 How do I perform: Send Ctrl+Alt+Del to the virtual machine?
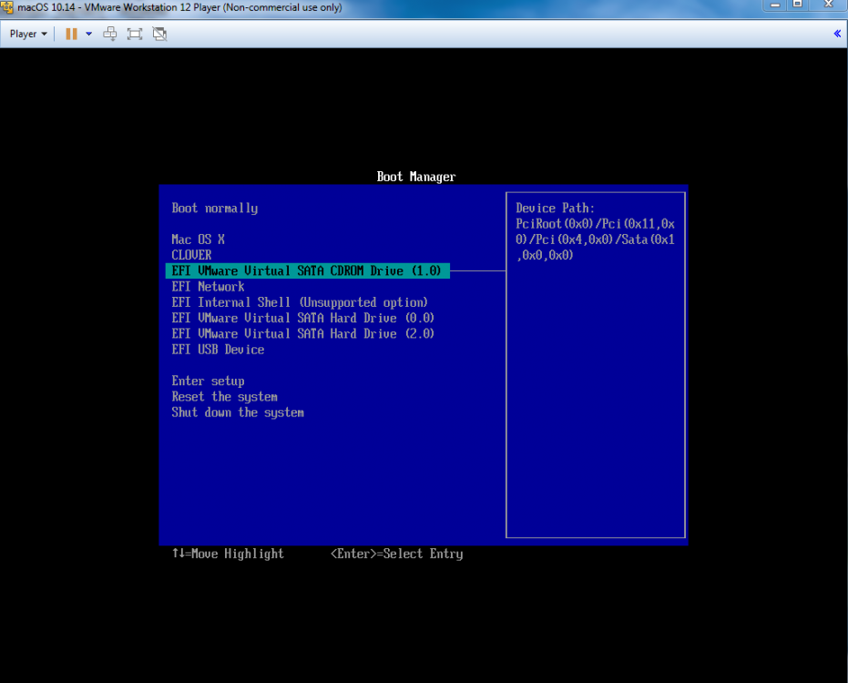point(110,34)
